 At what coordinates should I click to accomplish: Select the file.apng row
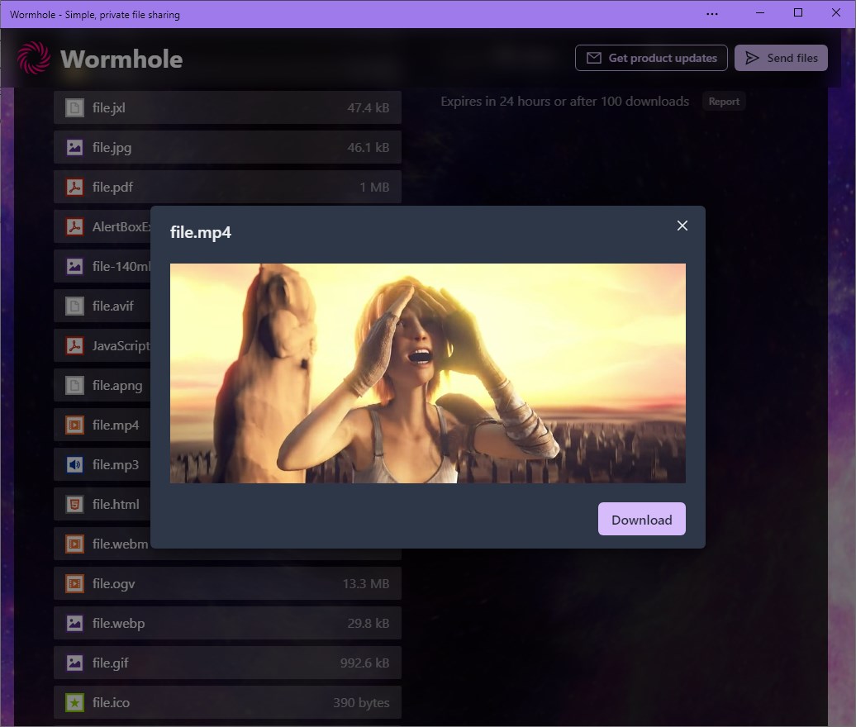102,385
